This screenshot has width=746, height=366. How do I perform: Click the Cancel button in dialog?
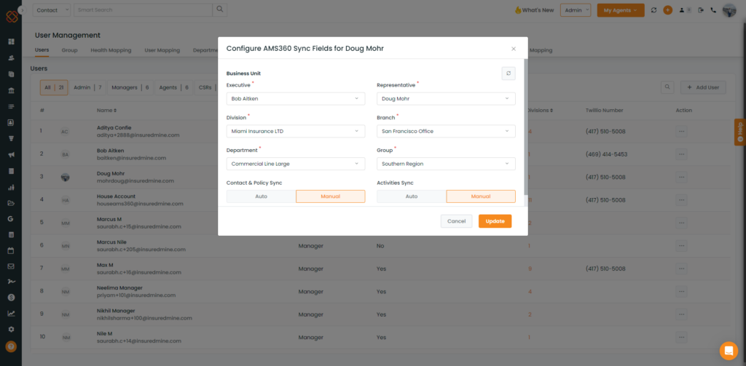tap(456, 221)
